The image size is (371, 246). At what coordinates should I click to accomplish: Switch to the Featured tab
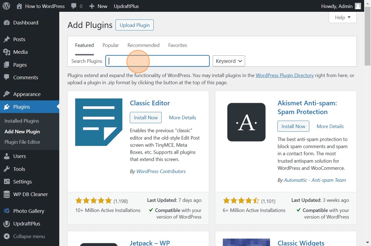84,45
